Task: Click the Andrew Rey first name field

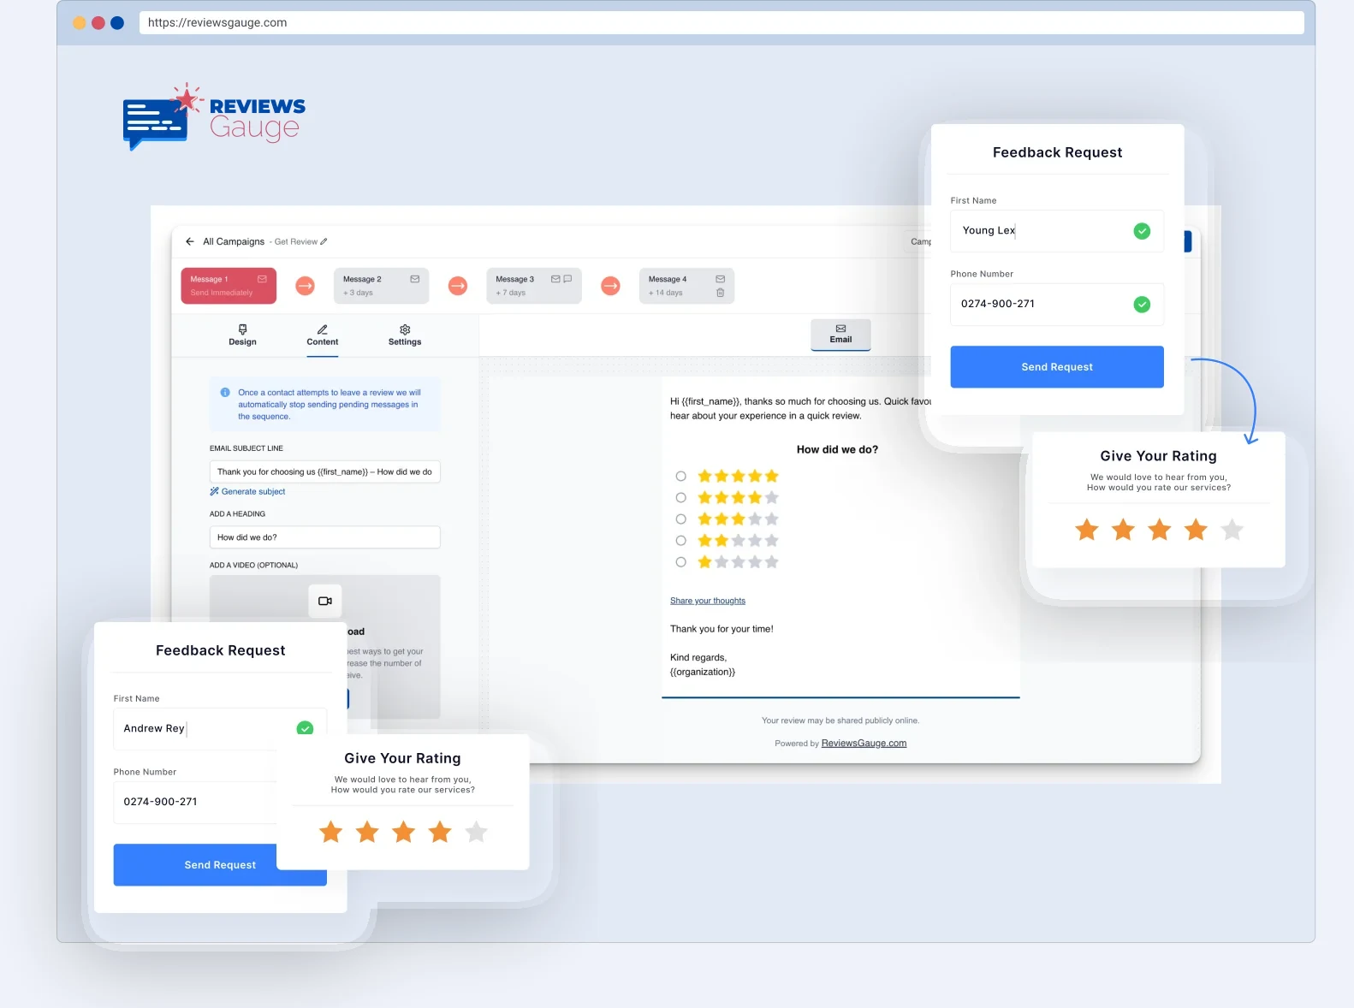Action: tap(220, 729)
